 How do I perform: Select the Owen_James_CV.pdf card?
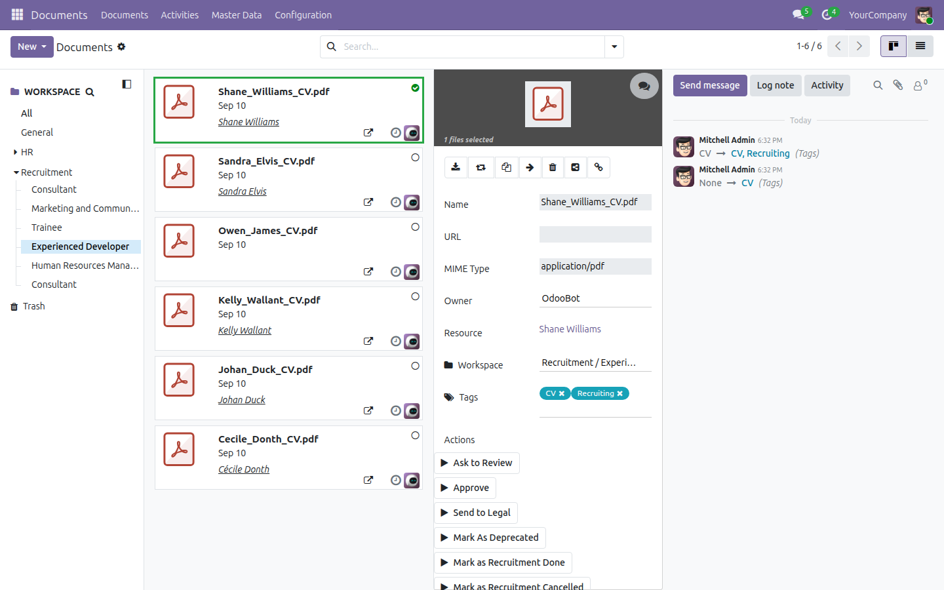[x=415, y=227]
